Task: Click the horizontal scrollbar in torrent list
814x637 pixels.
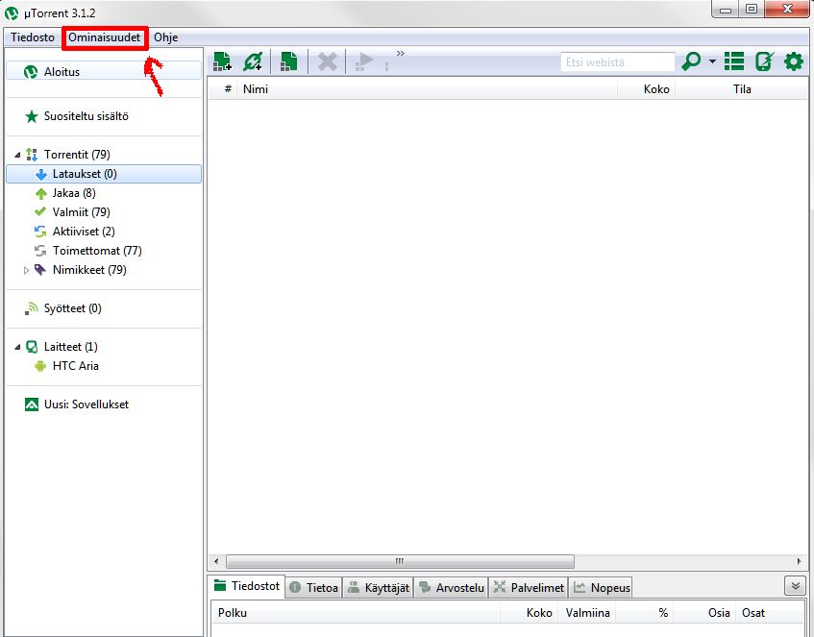Action: pos(399,561)
